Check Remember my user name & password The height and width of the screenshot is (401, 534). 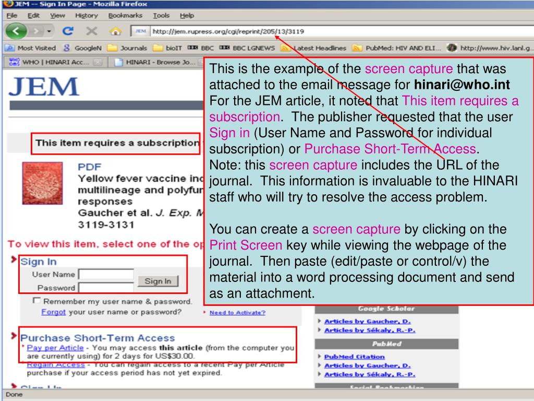click(37, 301)
